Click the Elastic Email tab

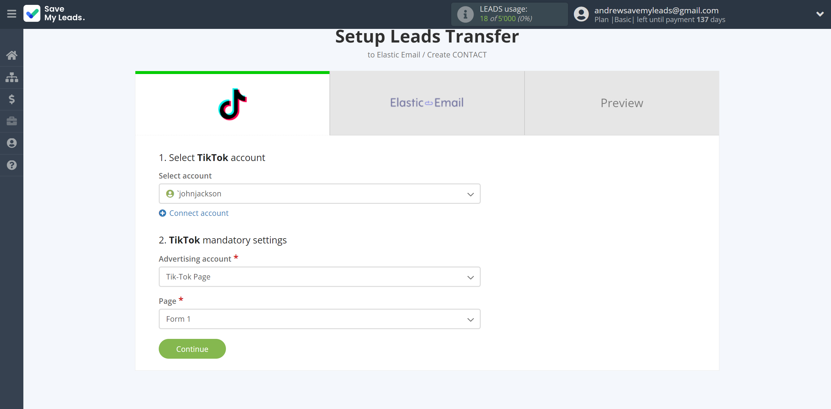(x=427, y=103)
